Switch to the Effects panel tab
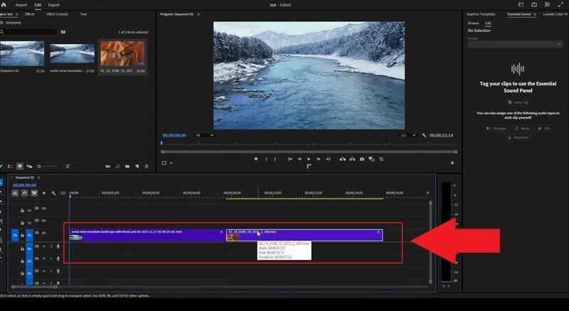This screenshot has height=311, width=569. (30, 14)
